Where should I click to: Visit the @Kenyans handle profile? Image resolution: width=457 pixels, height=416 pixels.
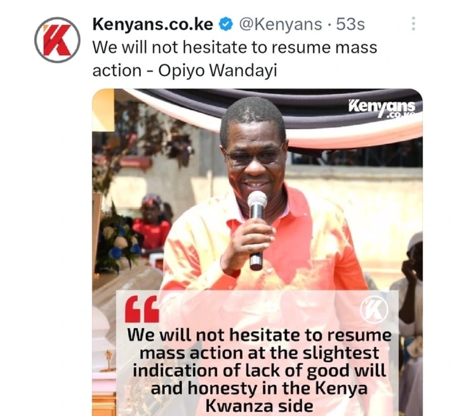[281, 24]
